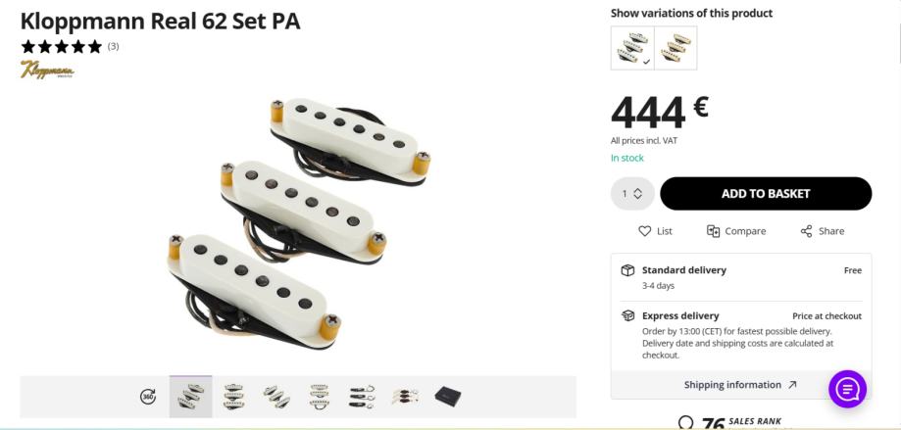
Task: Select the first product variation (checked)
Action: (632, 48)
